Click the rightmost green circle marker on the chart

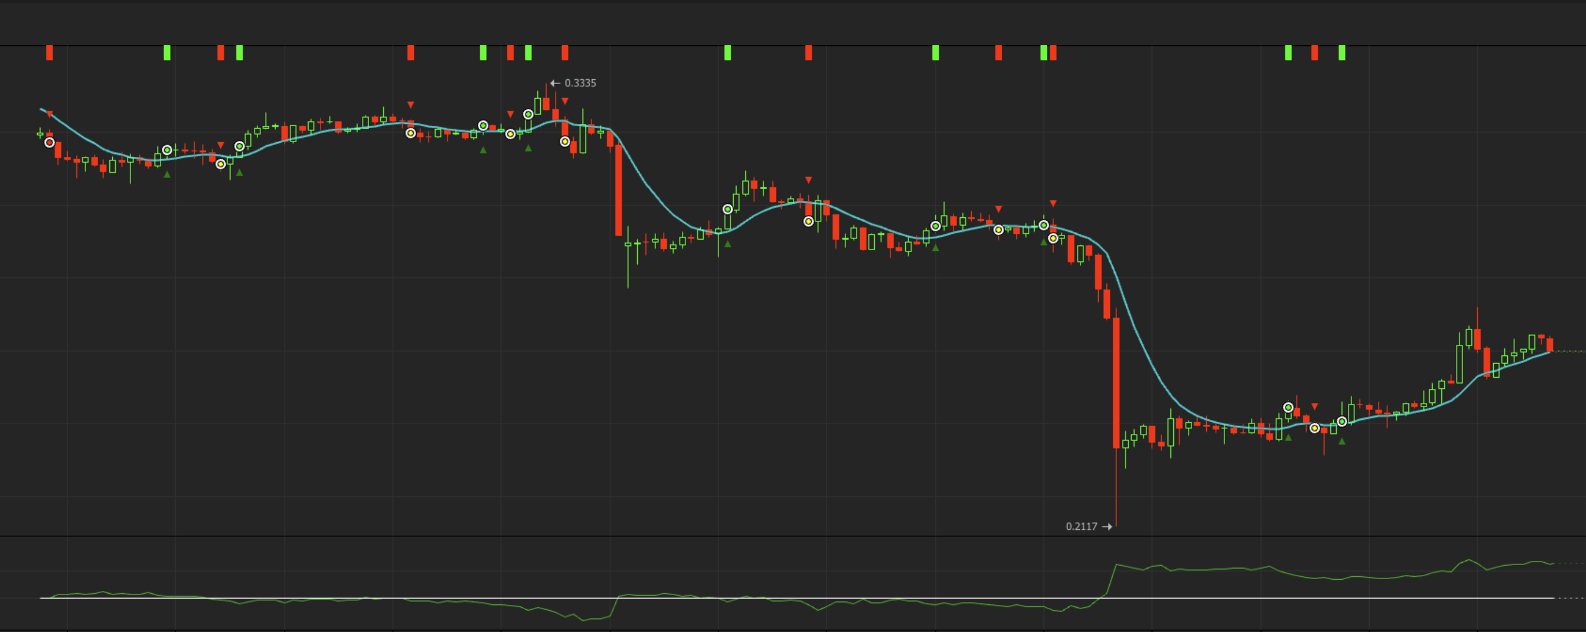[1341, 422]
